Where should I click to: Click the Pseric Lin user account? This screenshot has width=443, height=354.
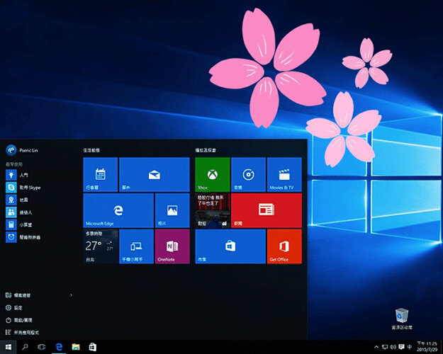22,150
